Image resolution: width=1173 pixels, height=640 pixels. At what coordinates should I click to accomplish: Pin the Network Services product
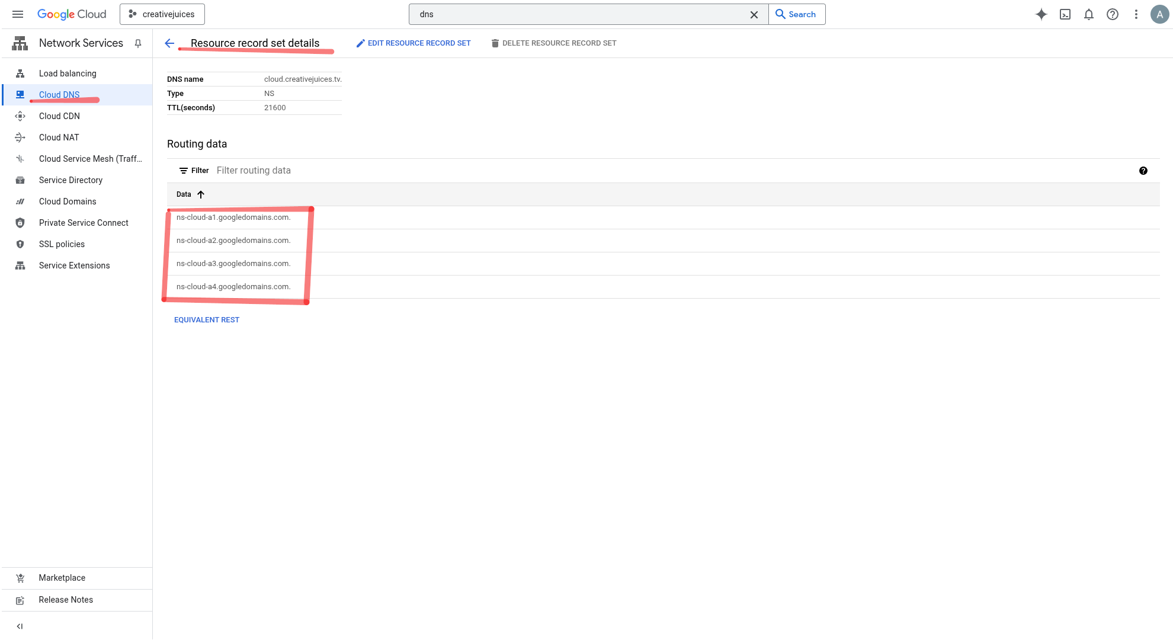tap(138, 43)
